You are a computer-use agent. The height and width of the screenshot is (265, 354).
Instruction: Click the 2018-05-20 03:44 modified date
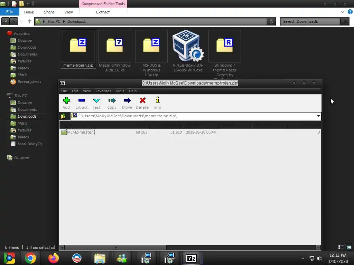click(201, 132)
